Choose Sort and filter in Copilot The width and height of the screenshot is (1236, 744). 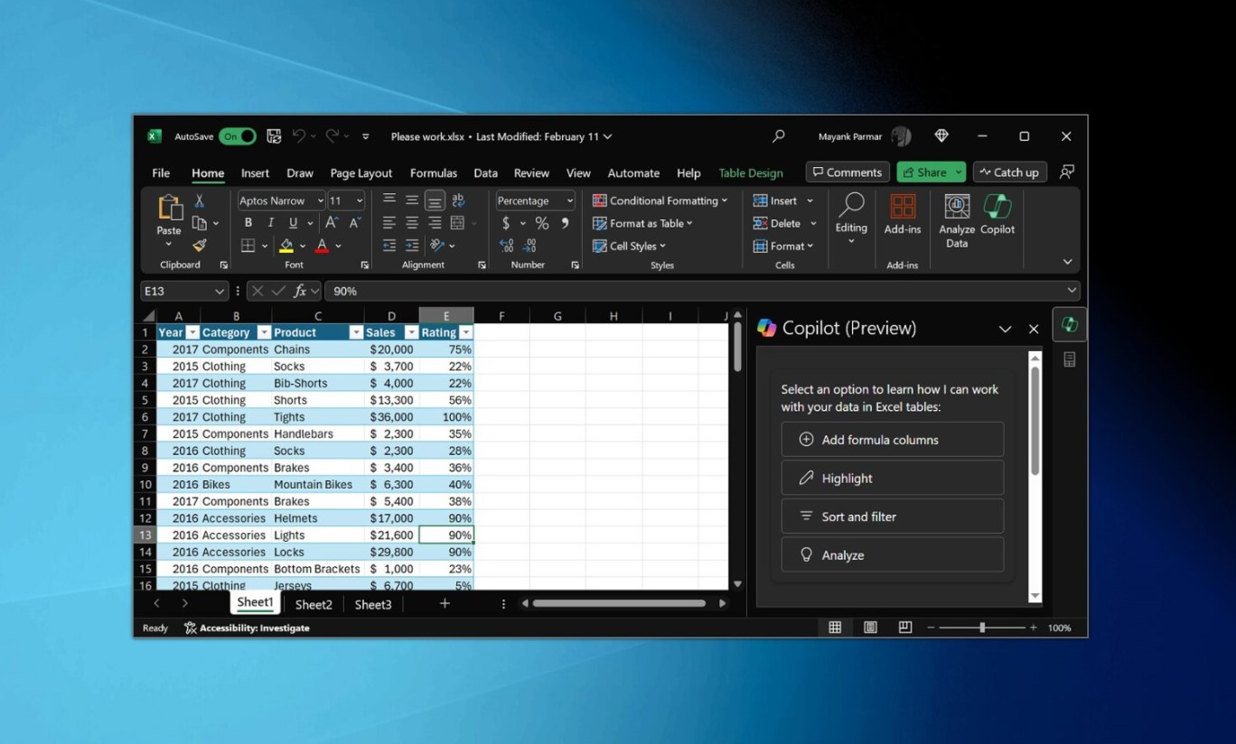pyautogui.click(x=892, y=516)
